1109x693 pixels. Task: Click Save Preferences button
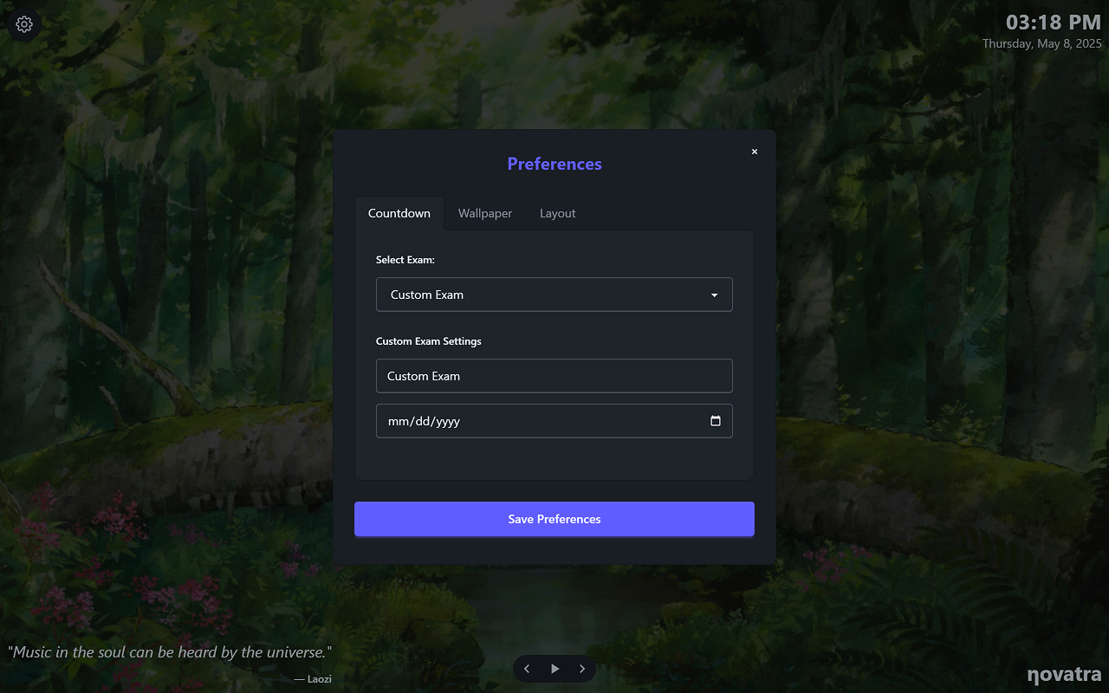[x=554, y=519]
